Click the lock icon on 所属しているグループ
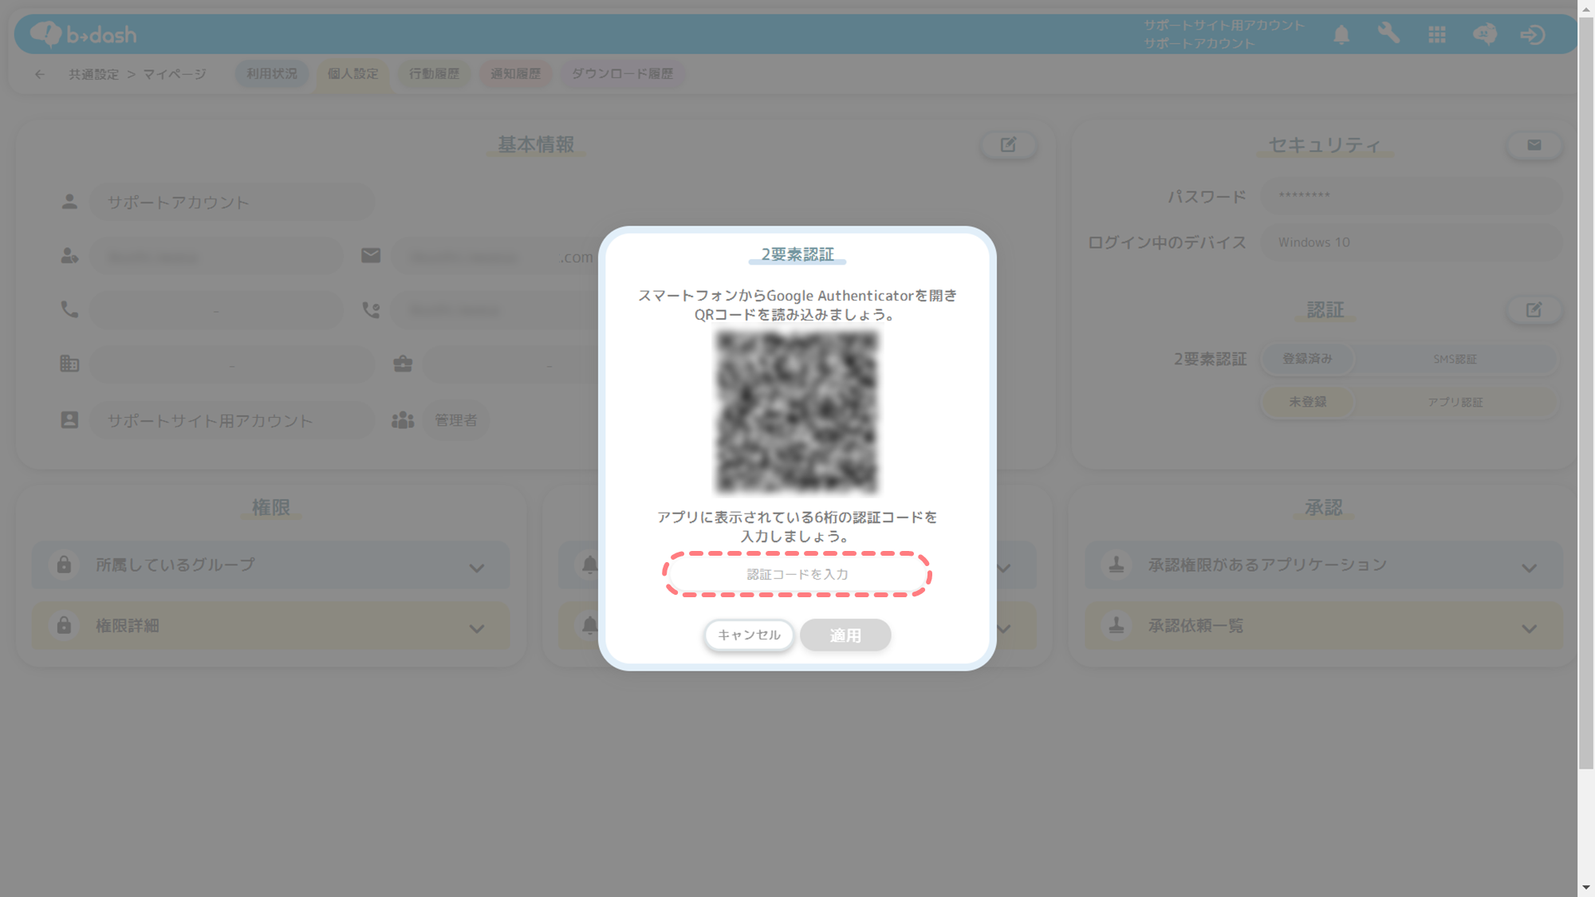This screenshot has height=897, width=1595. 64,565
